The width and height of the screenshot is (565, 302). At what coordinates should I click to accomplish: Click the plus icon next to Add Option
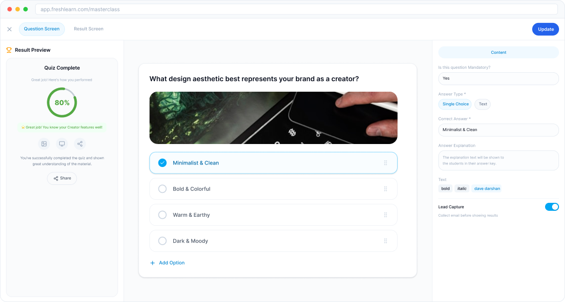[152, 263]
